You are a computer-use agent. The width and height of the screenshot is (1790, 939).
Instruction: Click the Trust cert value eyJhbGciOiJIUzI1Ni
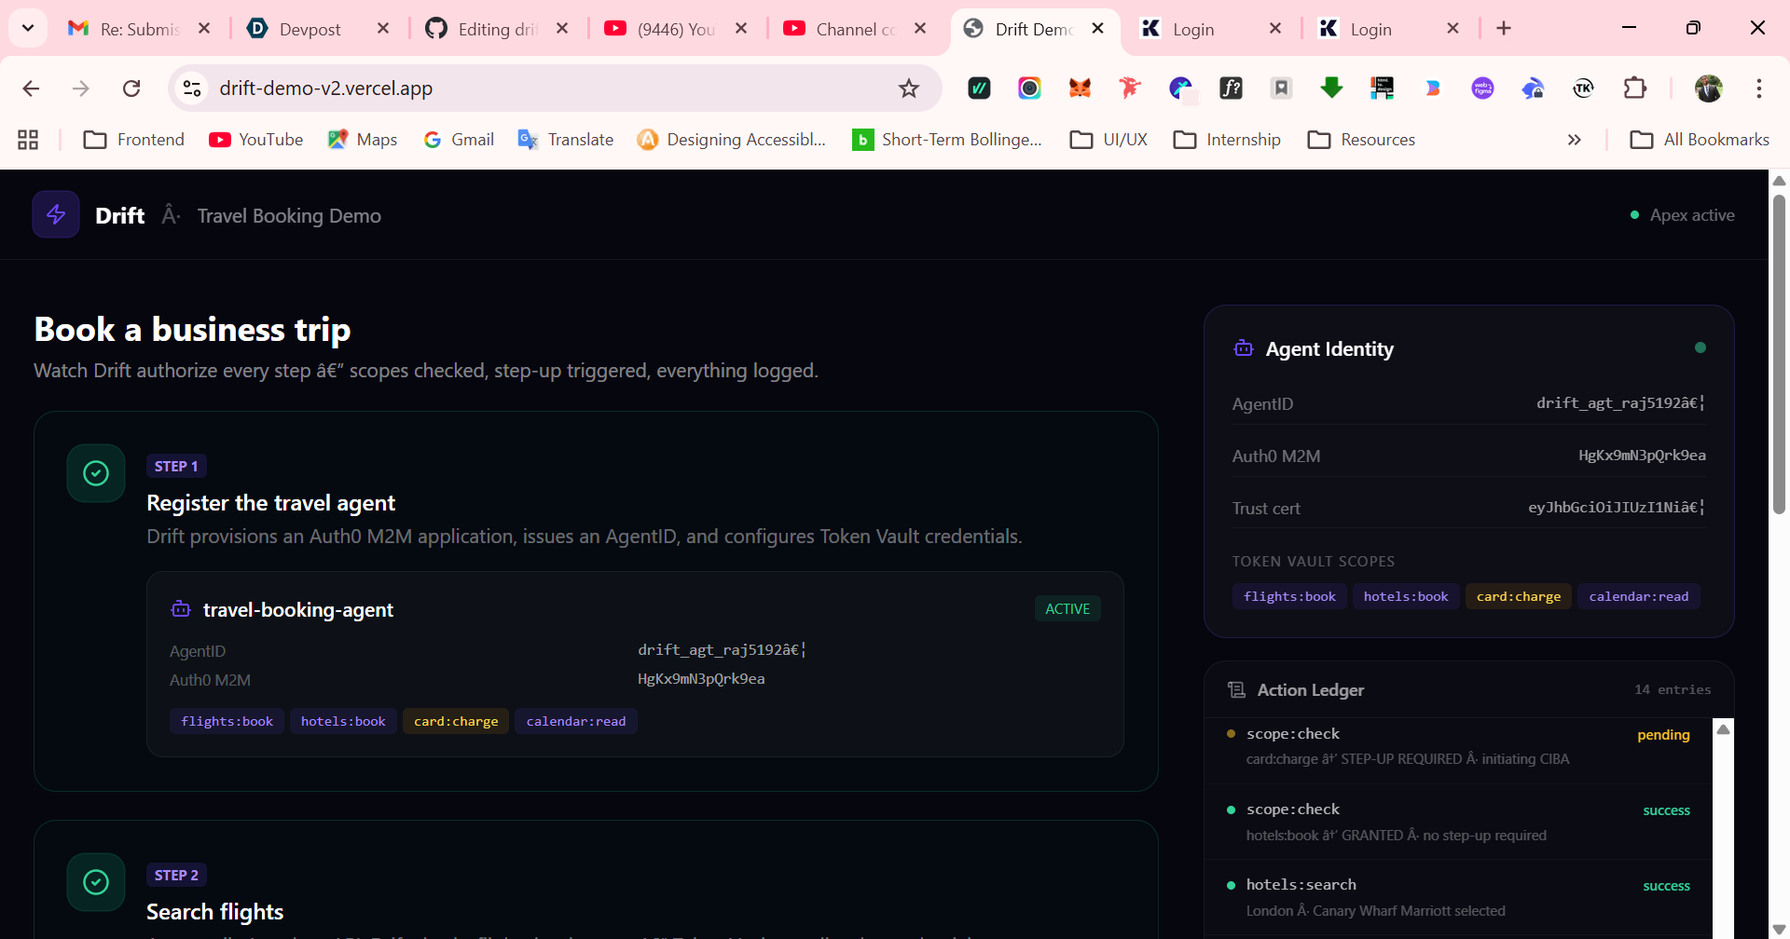click(1617, 508)
